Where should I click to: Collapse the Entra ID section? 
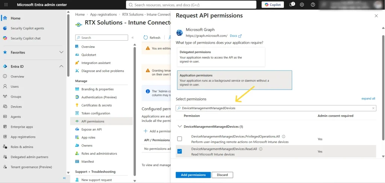click(61, 66)
